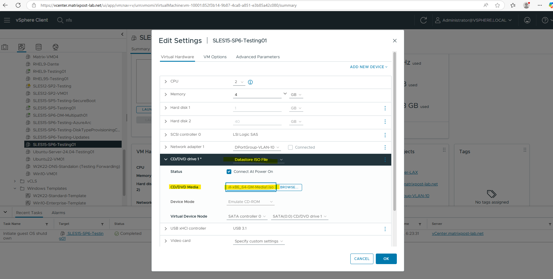553x279 pixels.
Task: Filter the Task Name column
Action: pos(47,224)
